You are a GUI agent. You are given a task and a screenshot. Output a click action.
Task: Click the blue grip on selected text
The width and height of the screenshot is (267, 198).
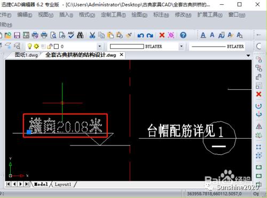point(29,132)
